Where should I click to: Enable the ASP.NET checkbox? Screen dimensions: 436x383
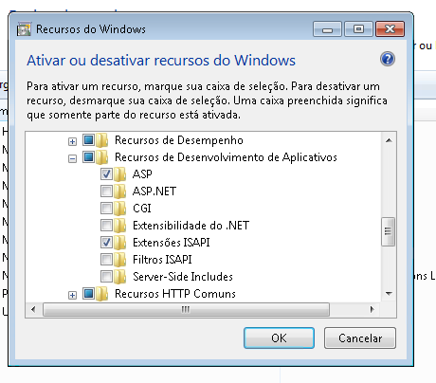[x=106, y=191]
